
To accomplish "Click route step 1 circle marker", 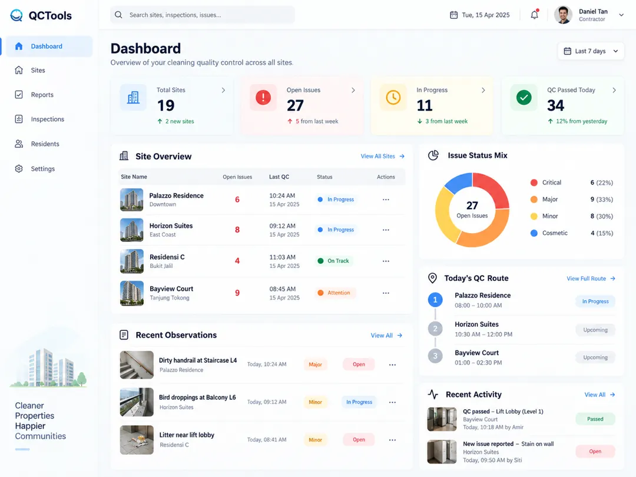I will pos(435,300).
